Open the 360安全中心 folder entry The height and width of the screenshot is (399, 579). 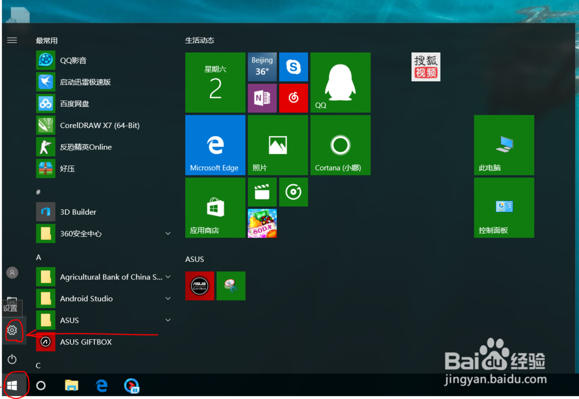click(104, 233)
